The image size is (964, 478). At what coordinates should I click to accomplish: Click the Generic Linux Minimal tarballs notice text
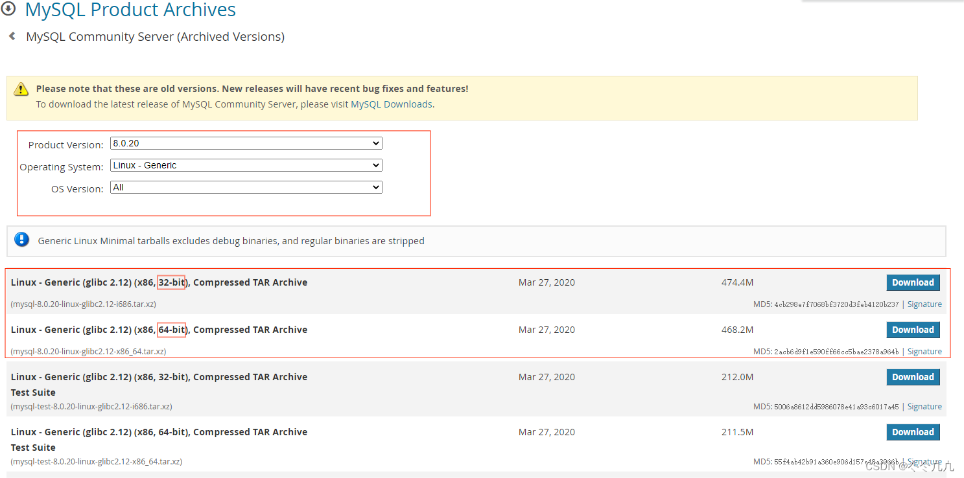[231, 241]
